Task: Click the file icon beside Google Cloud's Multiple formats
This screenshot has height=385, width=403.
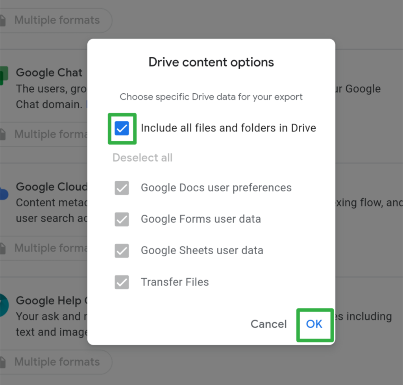Action: (x=3, y=248)
